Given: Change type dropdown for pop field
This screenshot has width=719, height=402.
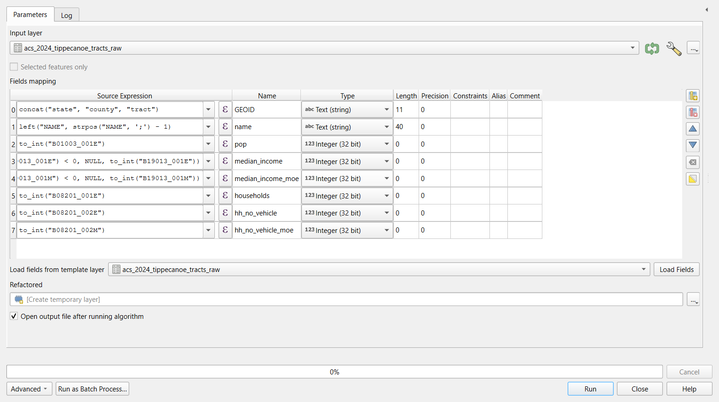Looking at the screenshot, I should [x=347, y=144].
